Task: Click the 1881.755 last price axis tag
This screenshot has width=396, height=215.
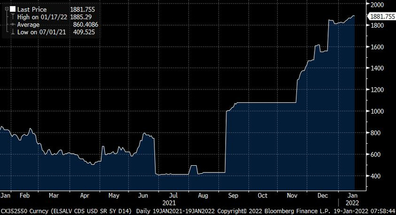Action: 382,16
